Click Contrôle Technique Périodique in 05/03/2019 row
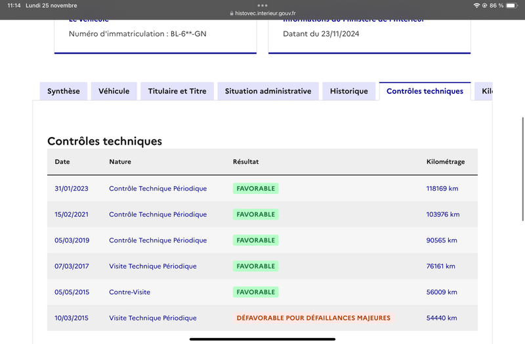This screenshot has height=344, width=525. (x=157, y=240)
